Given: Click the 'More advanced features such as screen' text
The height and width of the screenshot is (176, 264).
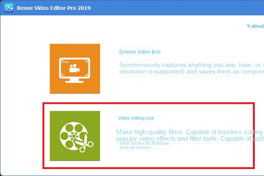Looking at the screenshot, I should [144, 145].
